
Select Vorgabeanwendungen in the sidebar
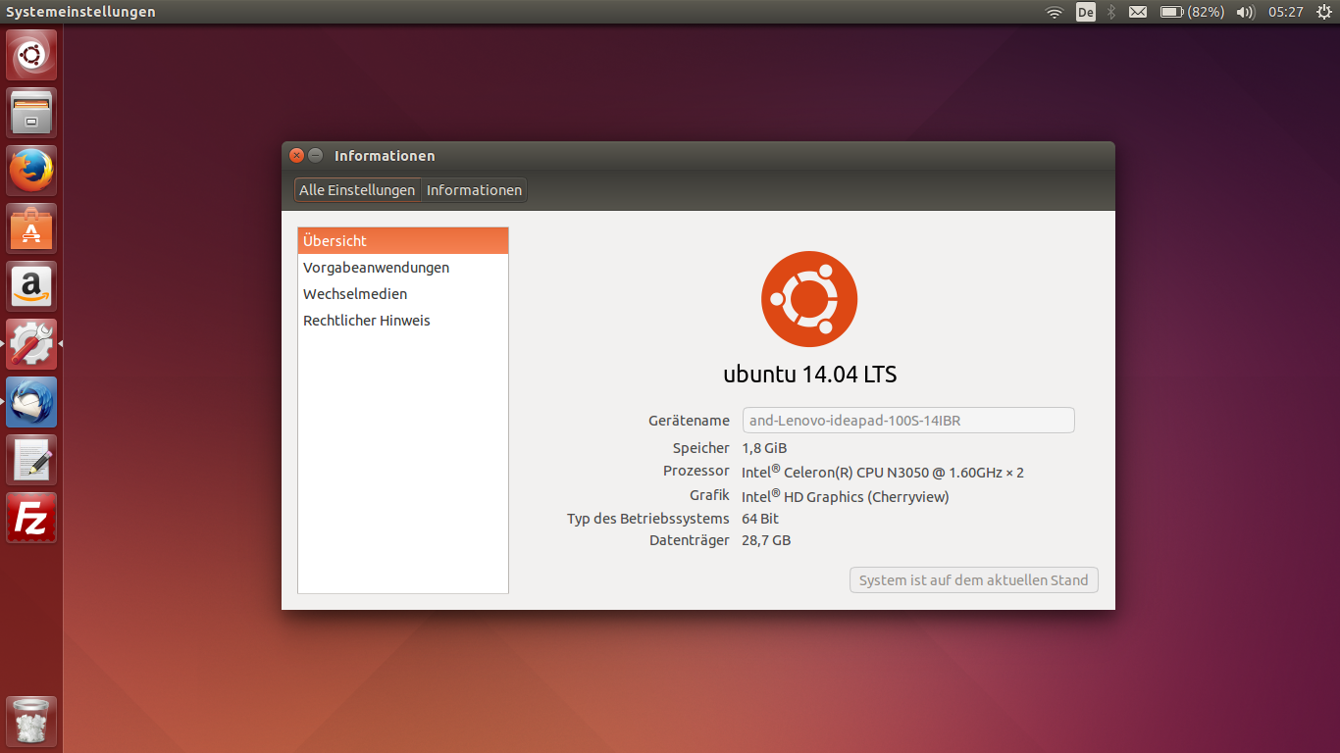(403, 268)
